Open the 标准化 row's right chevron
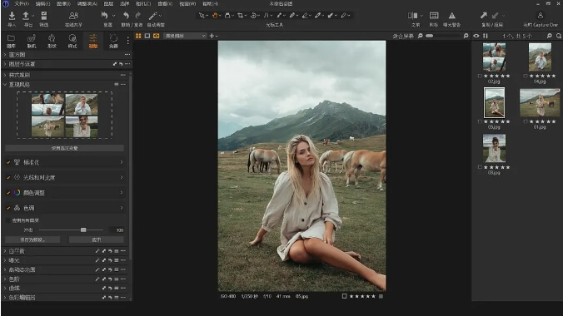The width and height of the screenshot is (563, 316). pyautogui.click(x=122, y=162)
